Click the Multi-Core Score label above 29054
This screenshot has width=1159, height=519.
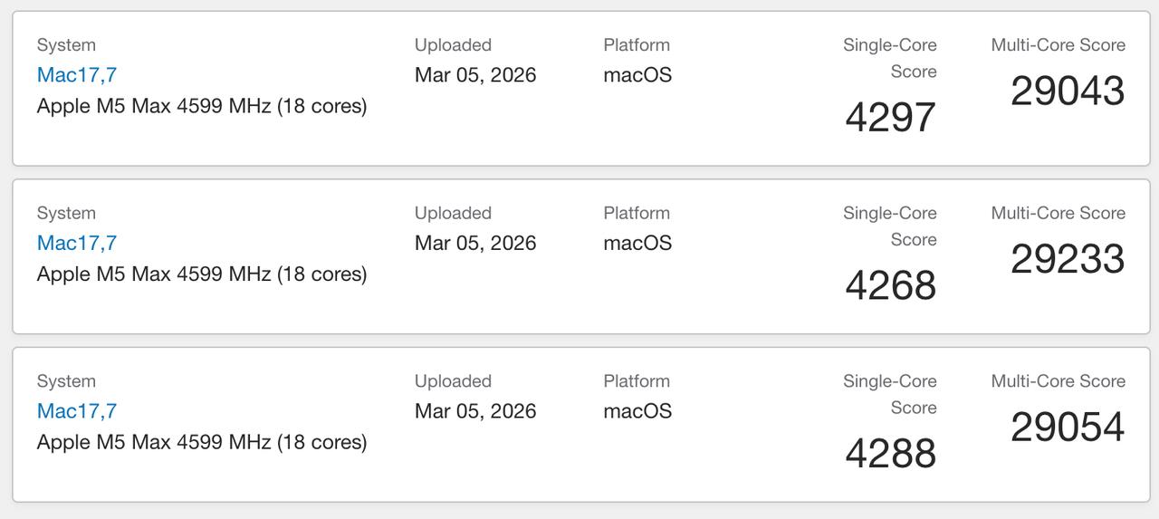1058,381
